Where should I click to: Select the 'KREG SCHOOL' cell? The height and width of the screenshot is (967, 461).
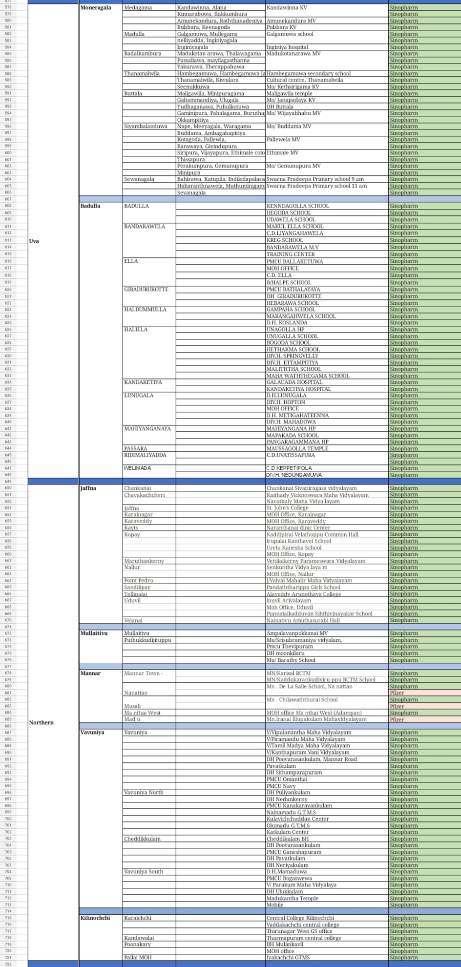tap(327, 240)
